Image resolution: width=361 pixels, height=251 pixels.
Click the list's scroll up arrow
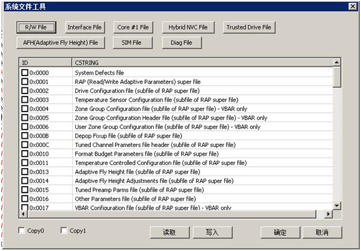click(x=337, y=62)
